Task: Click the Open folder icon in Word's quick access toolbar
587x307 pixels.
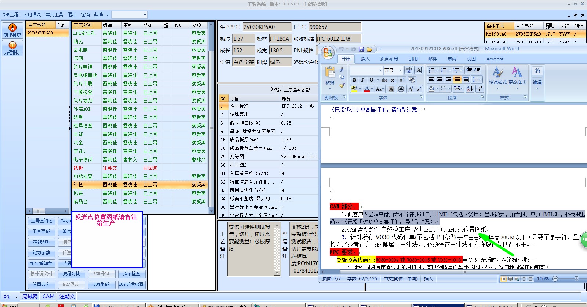Action: [x=369, y=49]
